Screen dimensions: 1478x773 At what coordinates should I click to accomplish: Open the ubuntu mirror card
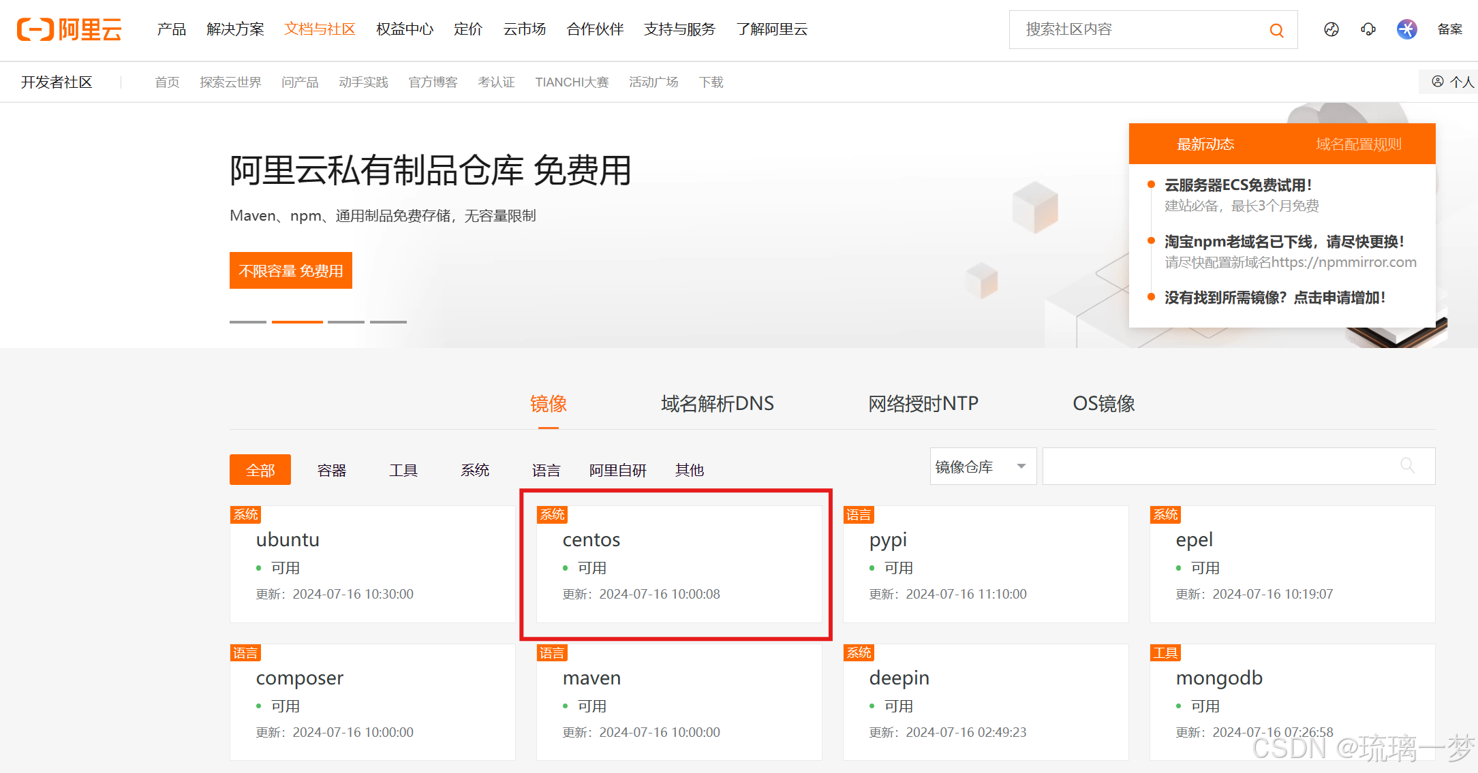point(373,564)
